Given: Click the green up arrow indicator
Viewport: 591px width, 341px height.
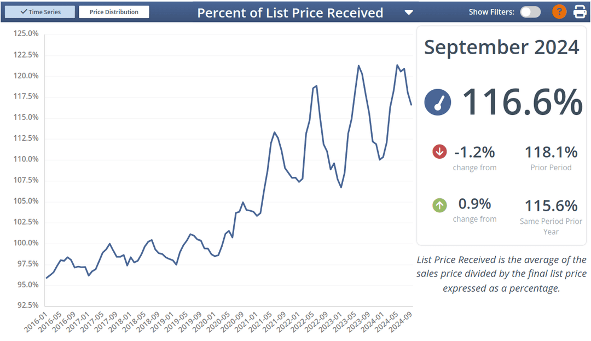Looking at the screenshot, I should [439, 205].
